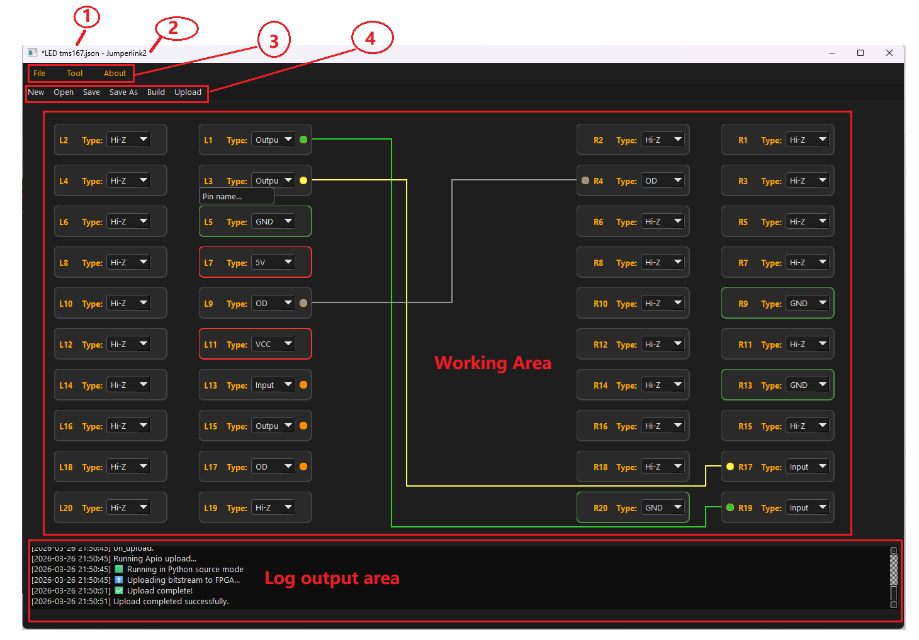Click Upload in the toolbar
Viewport: 919px width, 640px height.
[x=188, y=92]
